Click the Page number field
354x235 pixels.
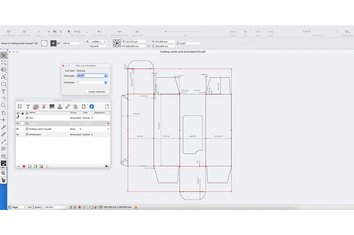click(23, 207)
